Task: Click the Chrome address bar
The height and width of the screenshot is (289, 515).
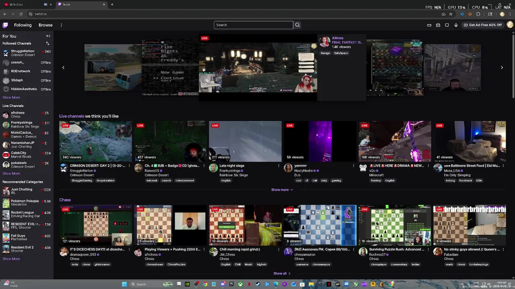Action: 233,14
